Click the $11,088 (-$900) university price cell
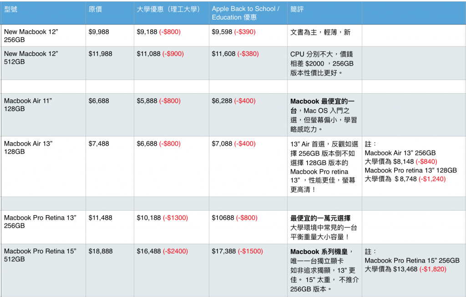Image resolution: width=466 pixels, height=297 pixels. (x=160, y=54)
